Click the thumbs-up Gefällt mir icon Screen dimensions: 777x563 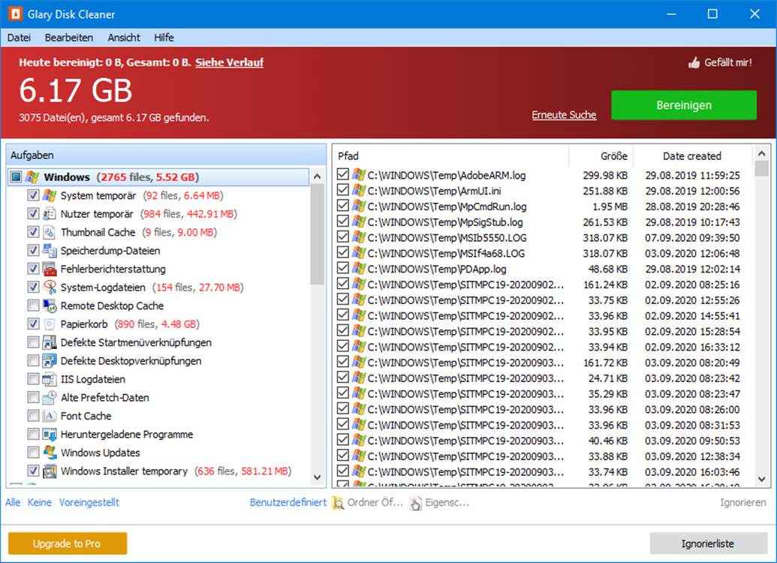coord(694,62)
